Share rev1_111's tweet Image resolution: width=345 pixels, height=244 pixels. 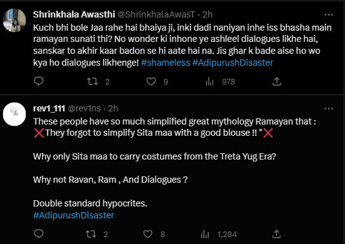[x=276, y=234]
